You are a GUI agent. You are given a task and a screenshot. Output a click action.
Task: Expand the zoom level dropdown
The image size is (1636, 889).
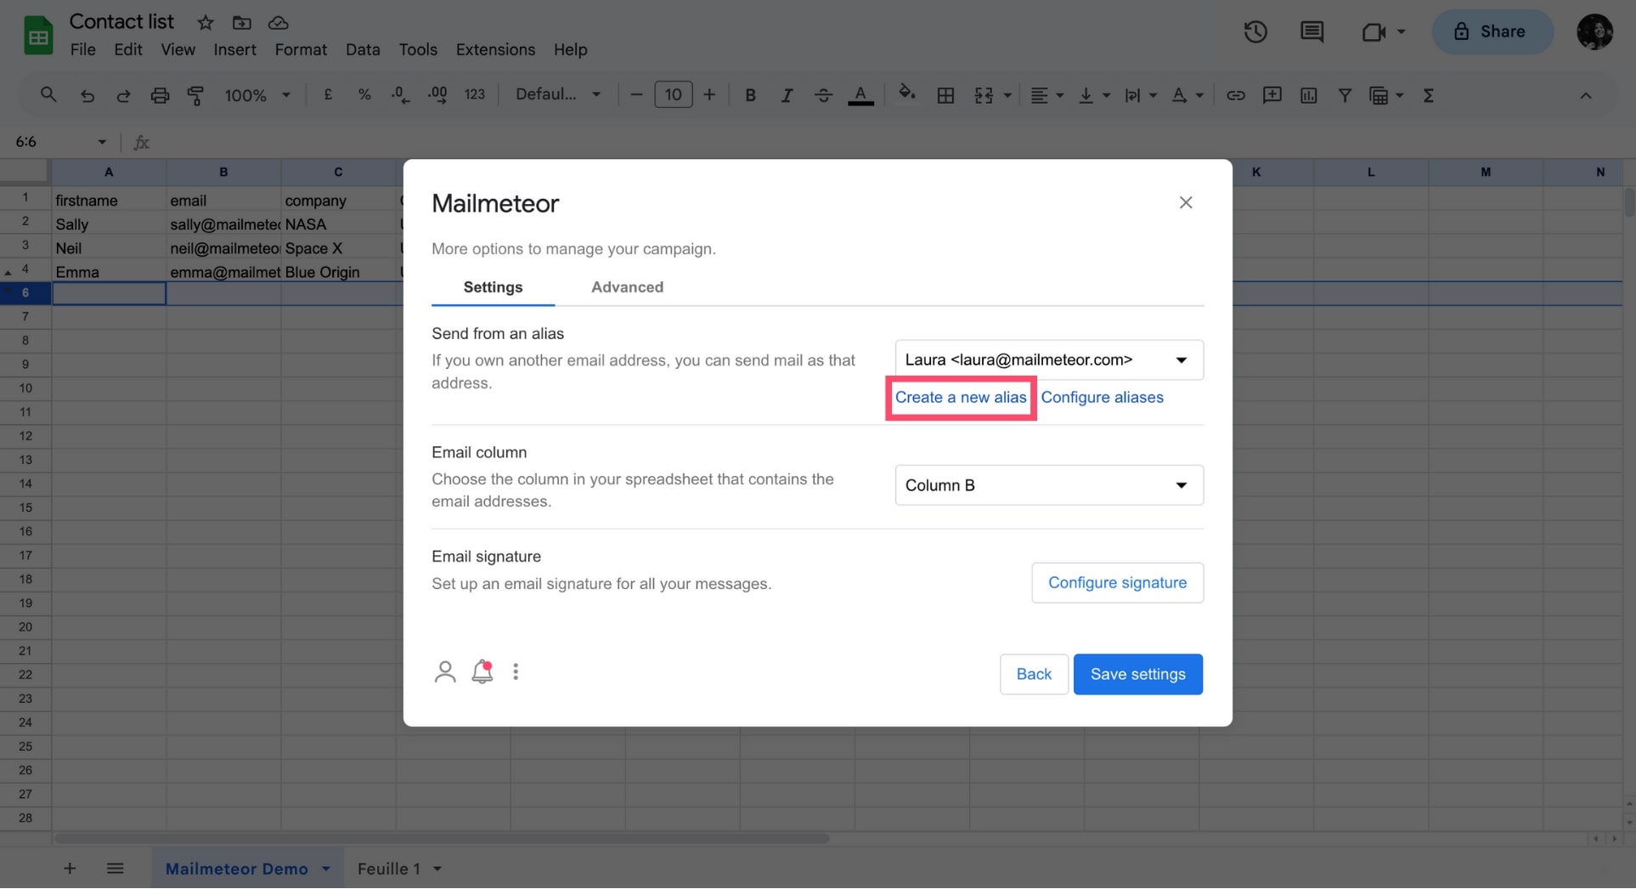(286, 95)
